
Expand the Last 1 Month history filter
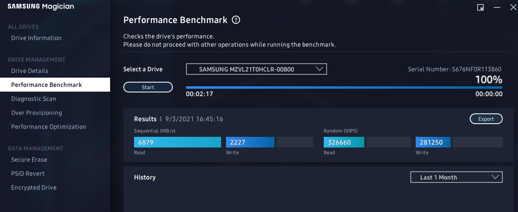456,177
